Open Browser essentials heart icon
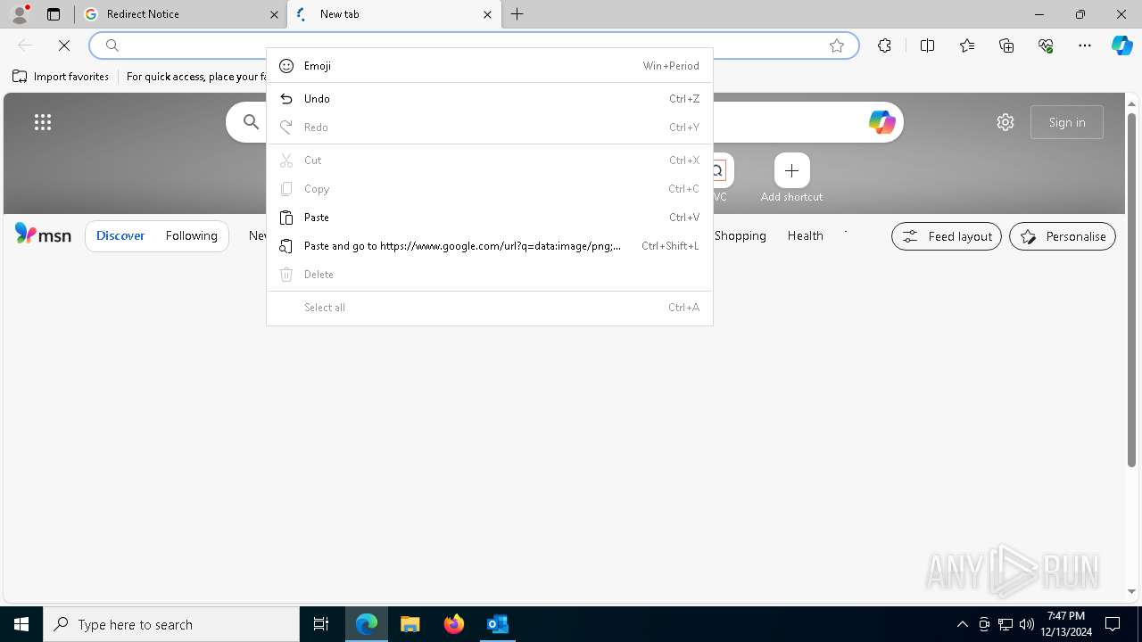The height and width of the screenshot is (642, 1142). 1046,45
